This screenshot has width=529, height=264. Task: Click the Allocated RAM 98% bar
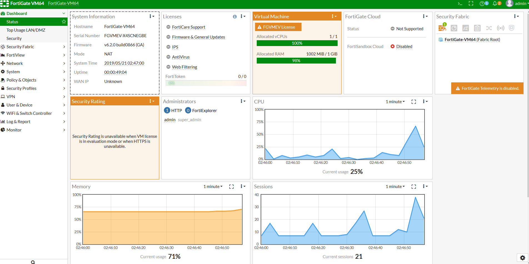point(296,61)
